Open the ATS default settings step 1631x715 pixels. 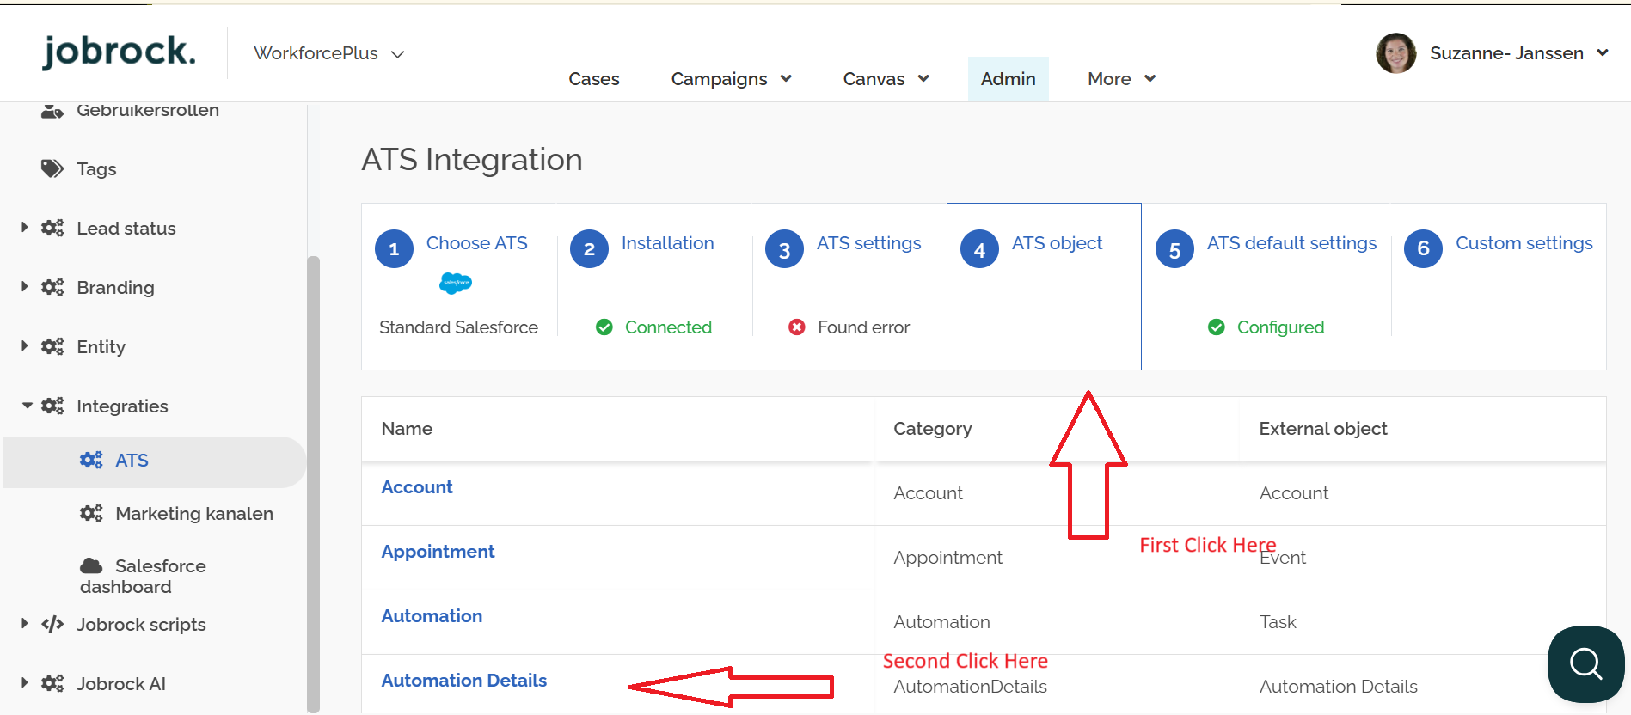coord(1291,243)
